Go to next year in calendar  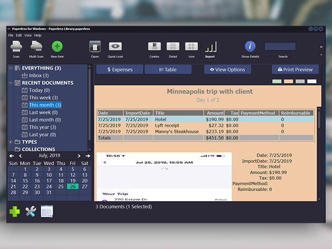pos(88,156)
